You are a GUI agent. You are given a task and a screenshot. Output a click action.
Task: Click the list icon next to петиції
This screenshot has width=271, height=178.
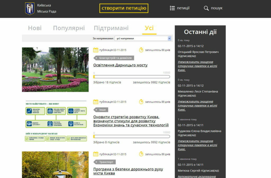tap(172, 8)
